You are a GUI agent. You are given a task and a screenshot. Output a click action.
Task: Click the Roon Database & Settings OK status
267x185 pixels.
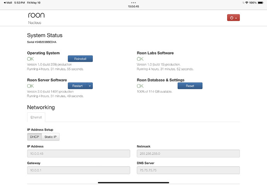click(140, 86)
